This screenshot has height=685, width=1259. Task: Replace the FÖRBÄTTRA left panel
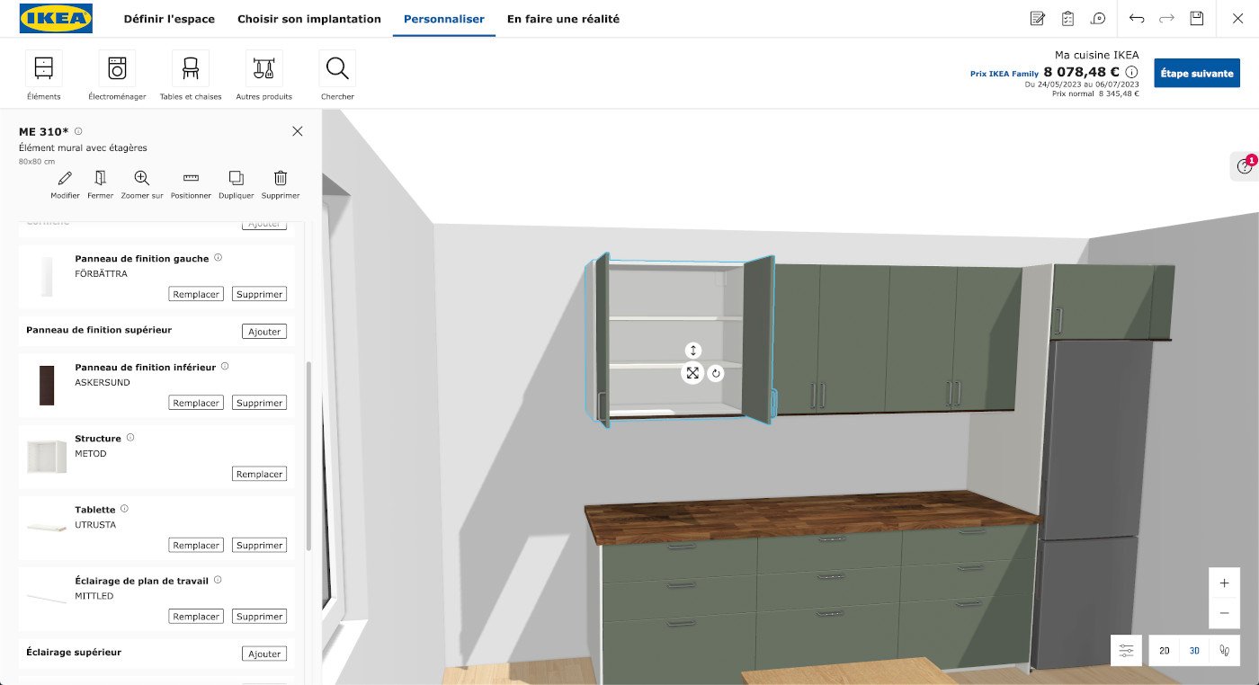[x=196, y=294]
